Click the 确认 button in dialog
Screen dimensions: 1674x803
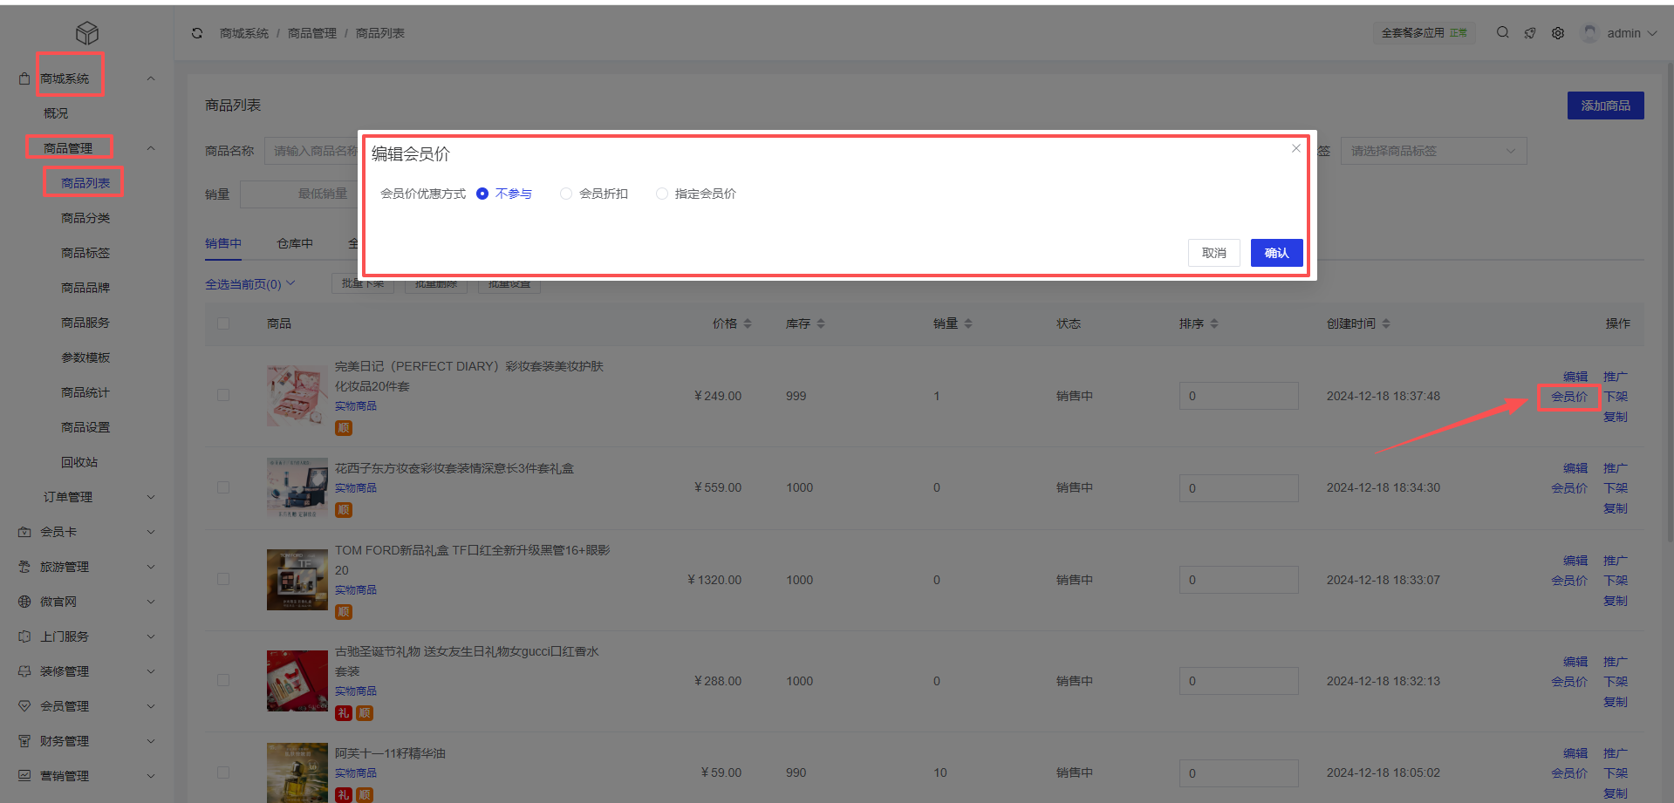(x=1276, y=253)
